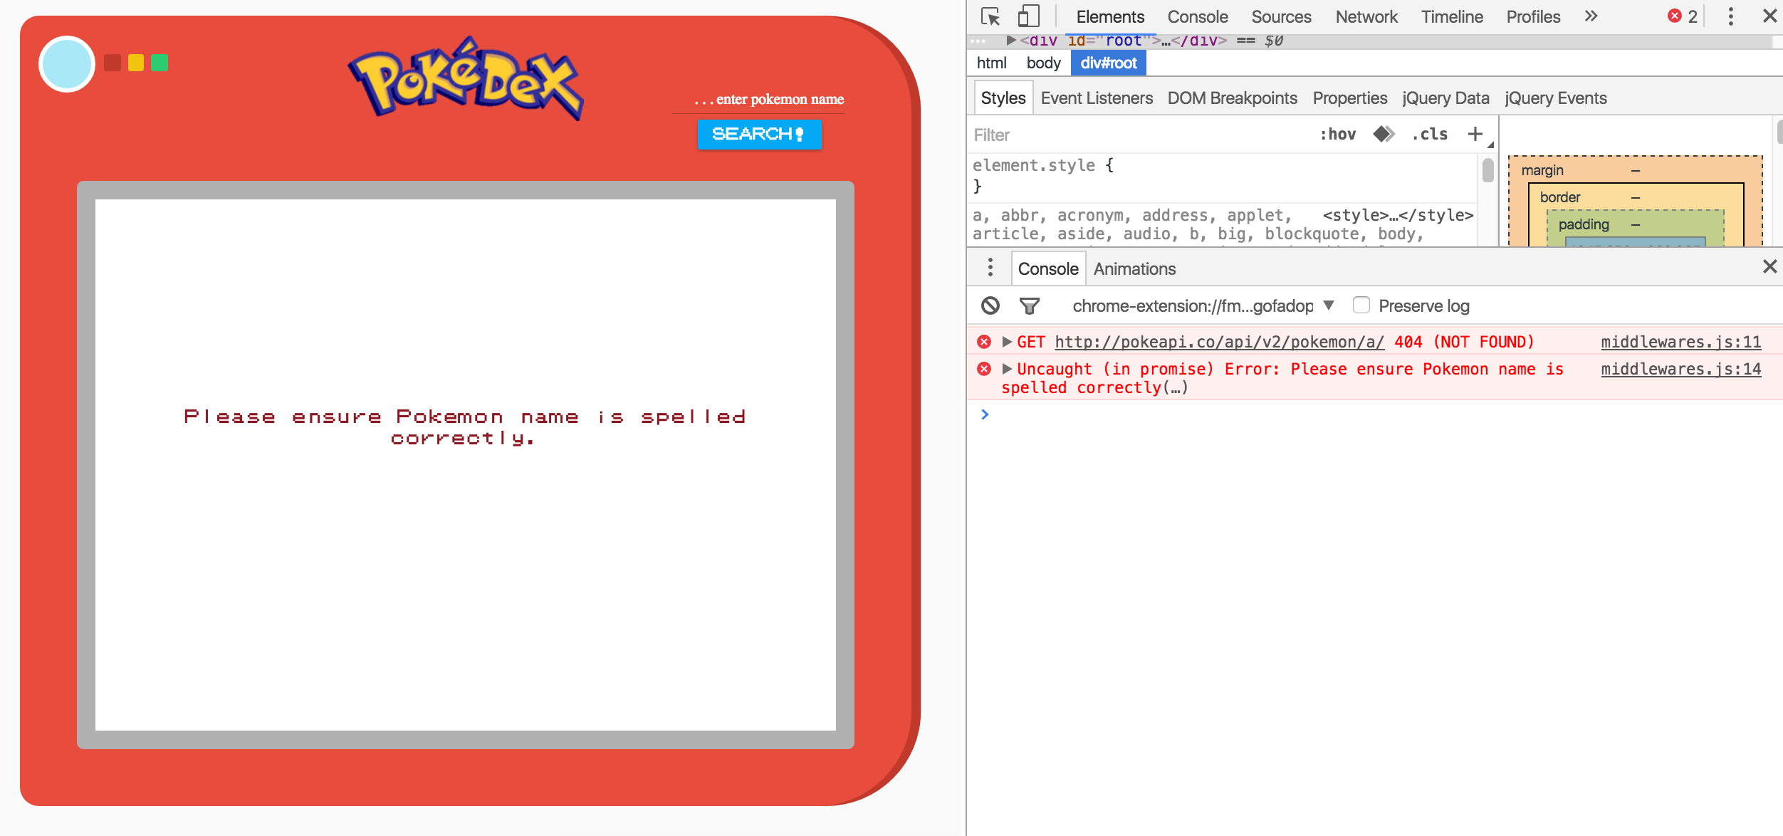1783x836 pixels.
Task: Switch to the Network panel
Action: coord(1366,16)
